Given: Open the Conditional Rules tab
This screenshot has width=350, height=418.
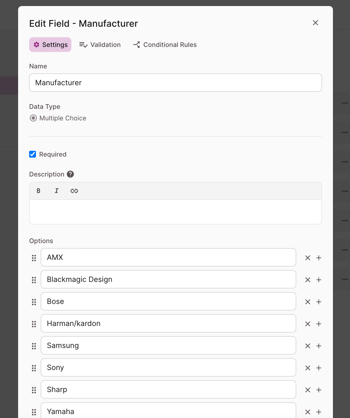Looking at the screenshot, I should (x=165, y=45).
